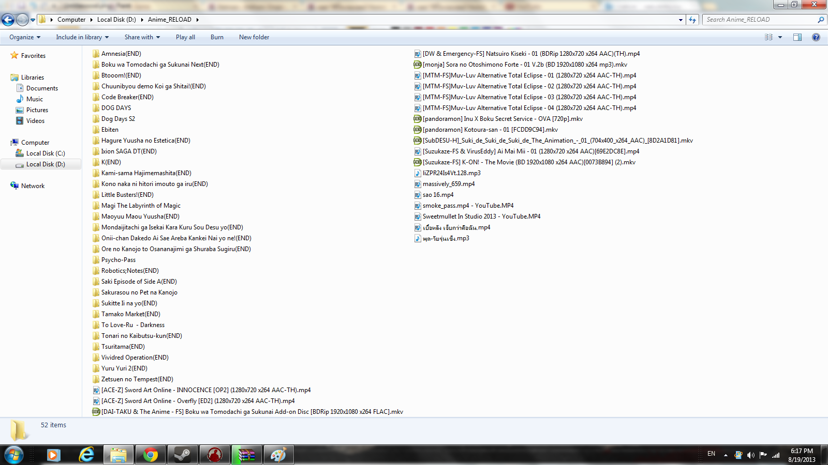This screenshot has height=465, width=828.
Task: Click the taskbar clock showing 6:17 PM
Action: tap(802, 455)
